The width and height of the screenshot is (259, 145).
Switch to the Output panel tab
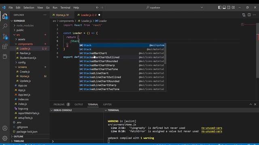(79, 105)
